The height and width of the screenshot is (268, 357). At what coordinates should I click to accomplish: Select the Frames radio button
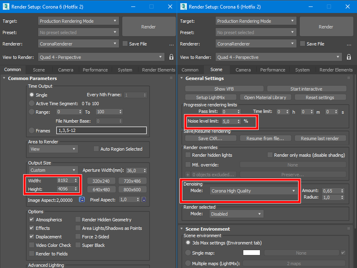click(x=32, y=130)
